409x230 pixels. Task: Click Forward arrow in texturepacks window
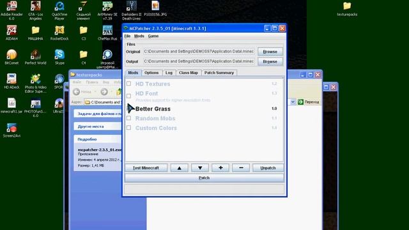click(x=104, y=92)
